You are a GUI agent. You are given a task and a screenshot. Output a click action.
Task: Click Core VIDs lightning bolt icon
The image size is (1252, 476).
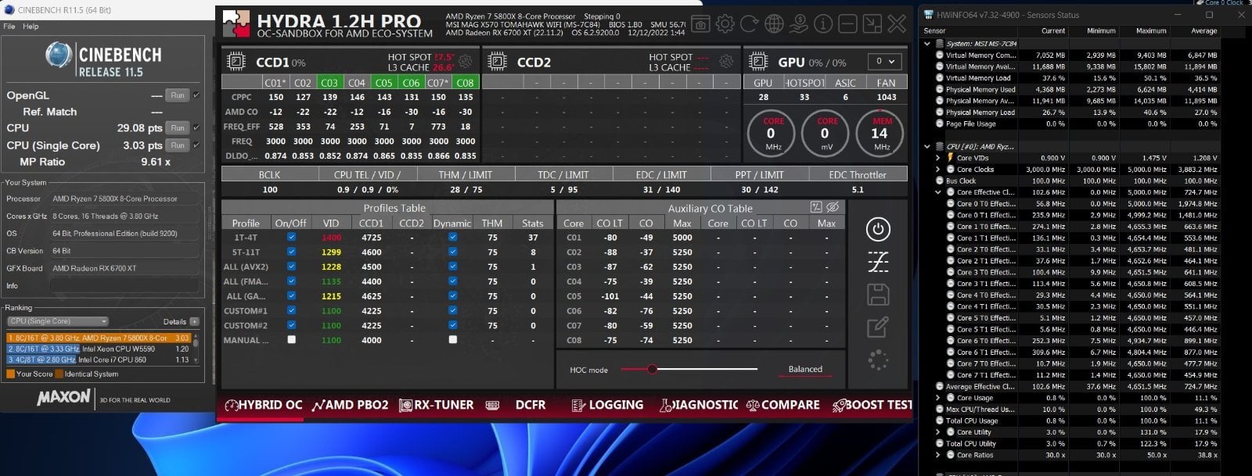pos(951,158)
